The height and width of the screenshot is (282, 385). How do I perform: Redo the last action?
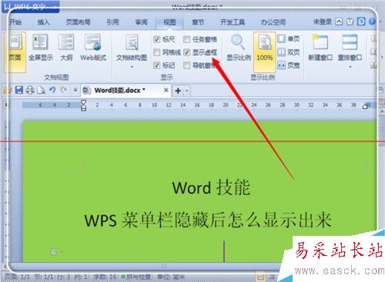pyautogui.click(x=63, y=90)
